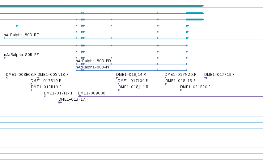Click the DME1-017P19.F EST label
The height and width of the screenshot is (161, 263).
(x=219, y=75)
